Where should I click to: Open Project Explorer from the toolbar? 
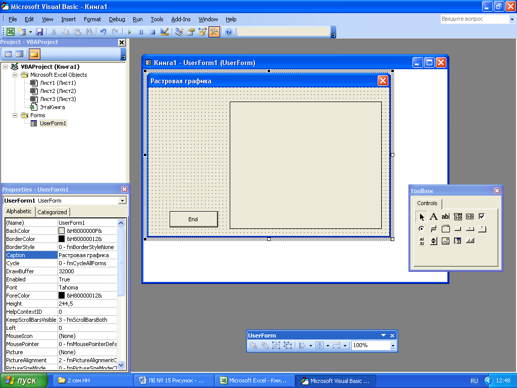(x=179, y=32)
